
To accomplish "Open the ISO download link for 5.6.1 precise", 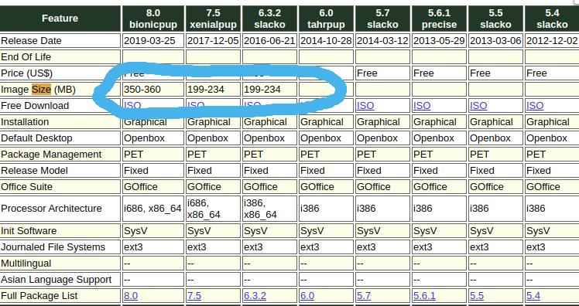I will point(422,106).
